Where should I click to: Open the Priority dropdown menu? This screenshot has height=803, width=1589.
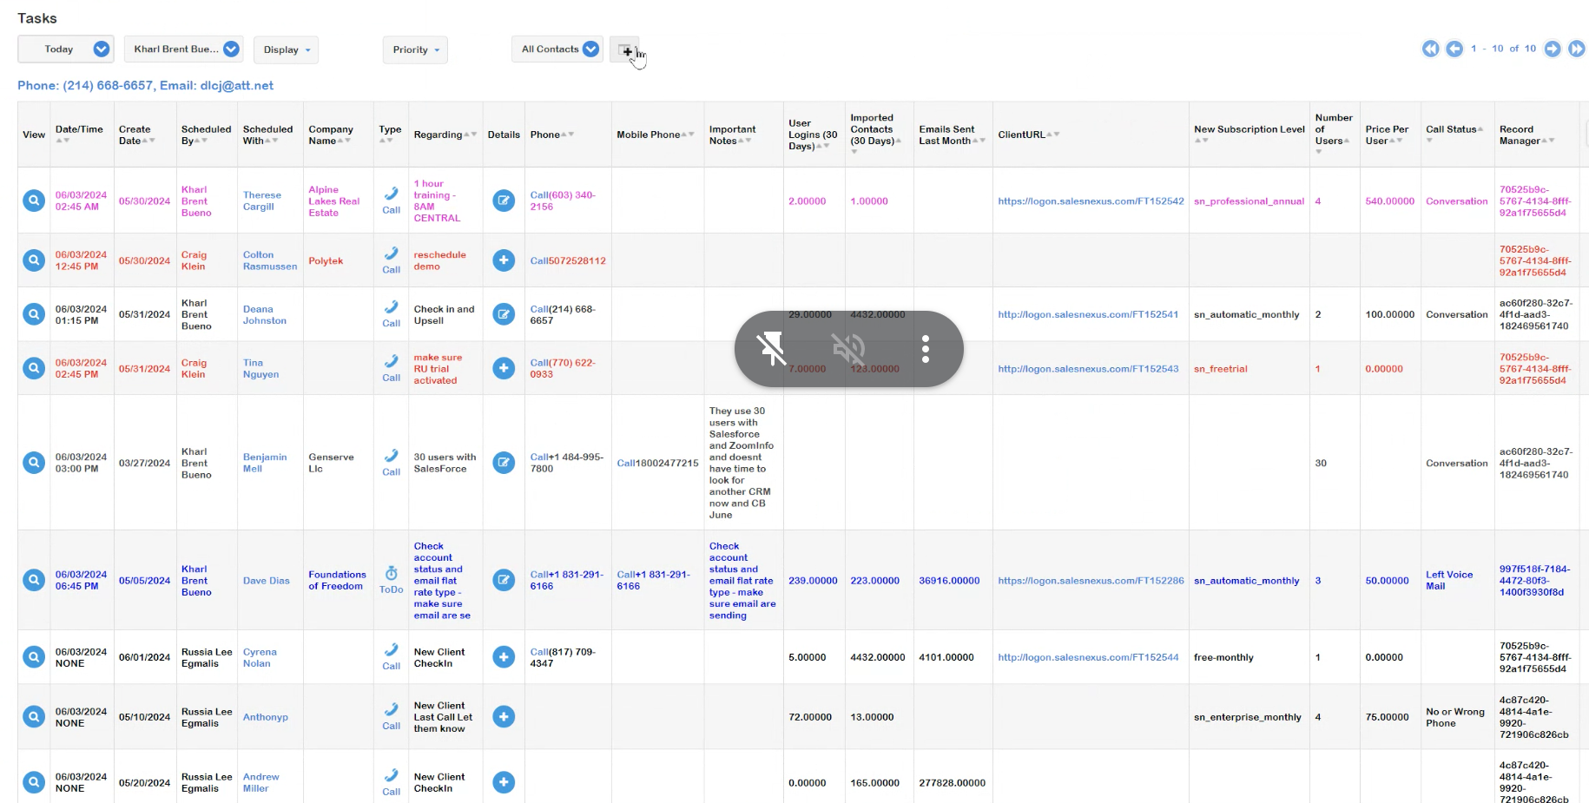click(x=415, y=49)
